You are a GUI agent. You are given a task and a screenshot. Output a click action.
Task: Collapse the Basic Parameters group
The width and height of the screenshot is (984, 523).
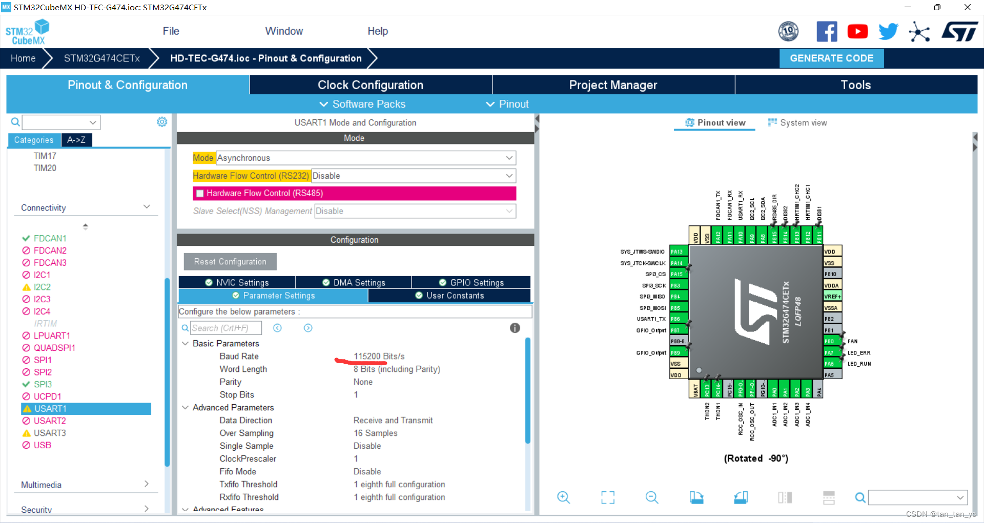click(186, 343)
